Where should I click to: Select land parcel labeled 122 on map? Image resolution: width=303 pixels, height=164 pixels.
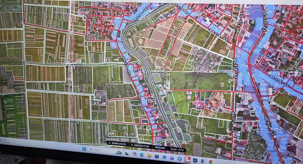114,45
